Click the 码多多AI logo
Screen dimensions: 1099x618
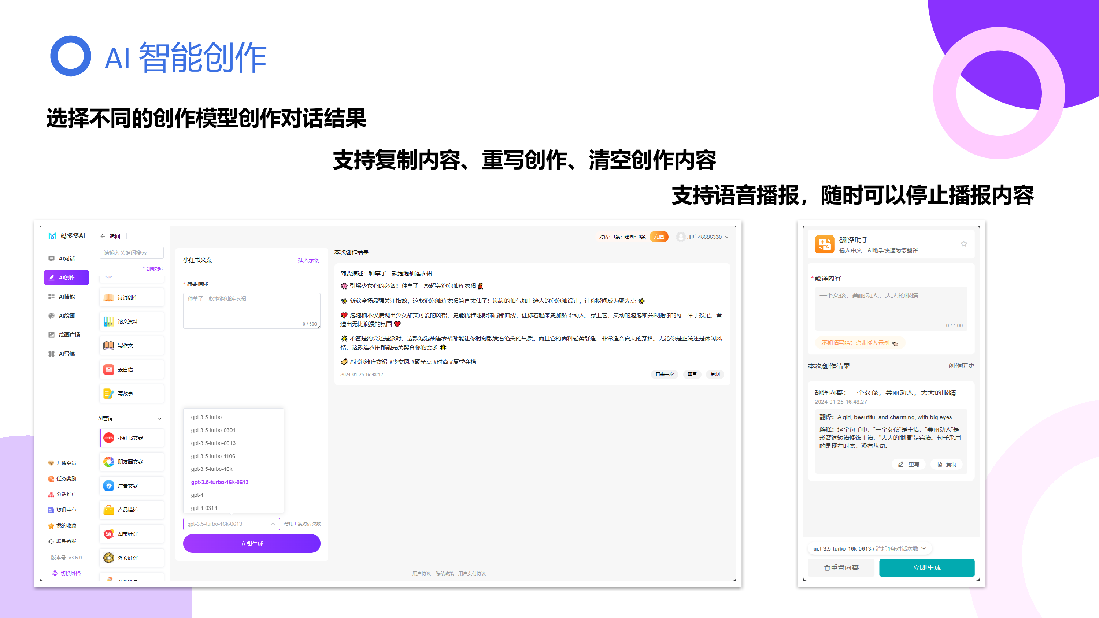[52, 236]
